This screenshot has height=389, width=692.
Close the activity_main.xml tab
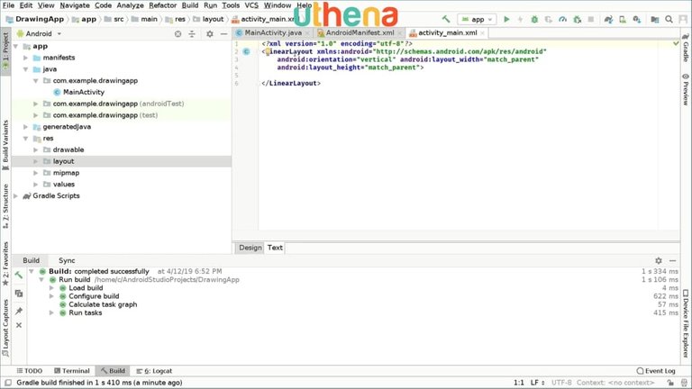click(x=482, y=33)
